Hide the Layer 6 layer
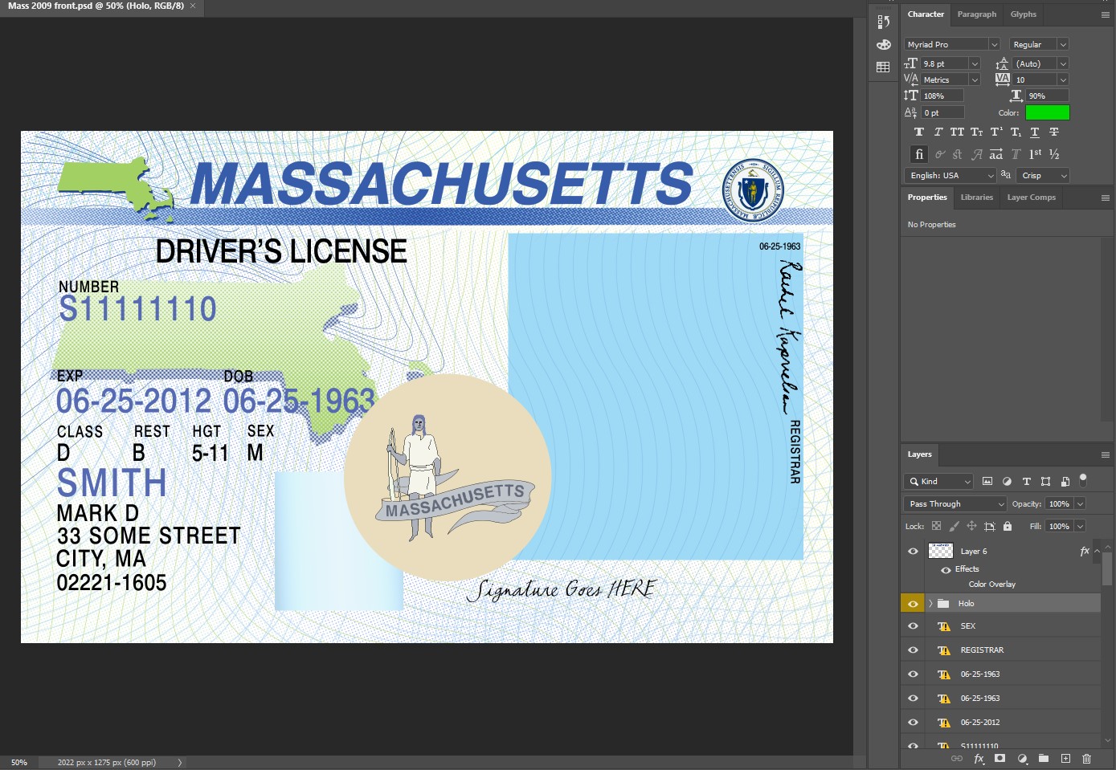Image resolution: width=1116 pixels, height=770 pixels. point(913,551)
